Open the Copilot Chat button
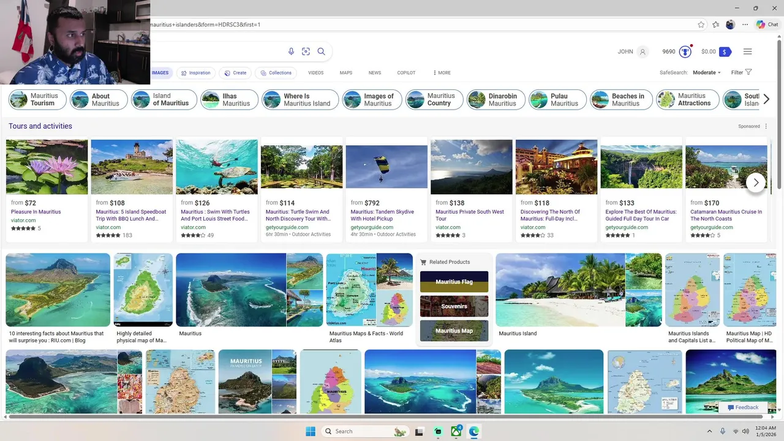 (x=767, y=24)
